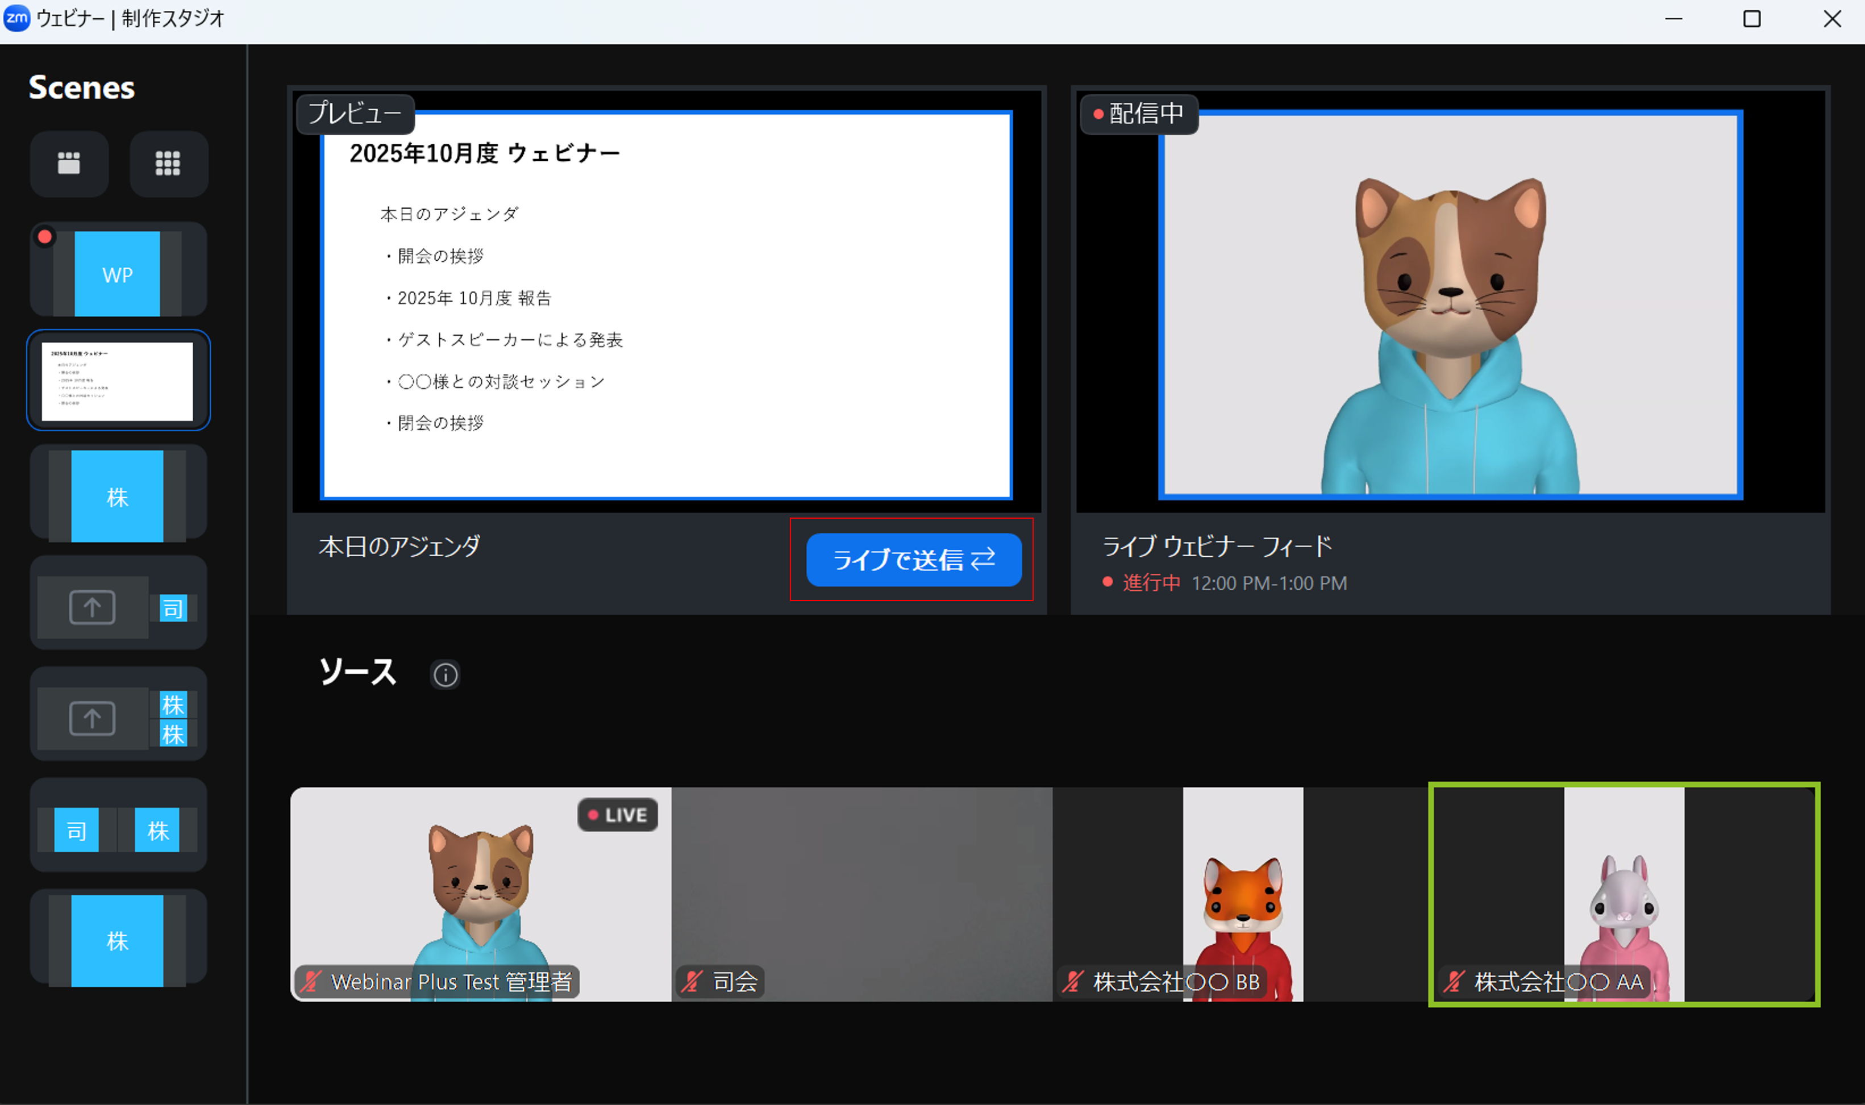Open the grid view scenes icon
Screen dimensions: 1865x1105
[168, 163]
